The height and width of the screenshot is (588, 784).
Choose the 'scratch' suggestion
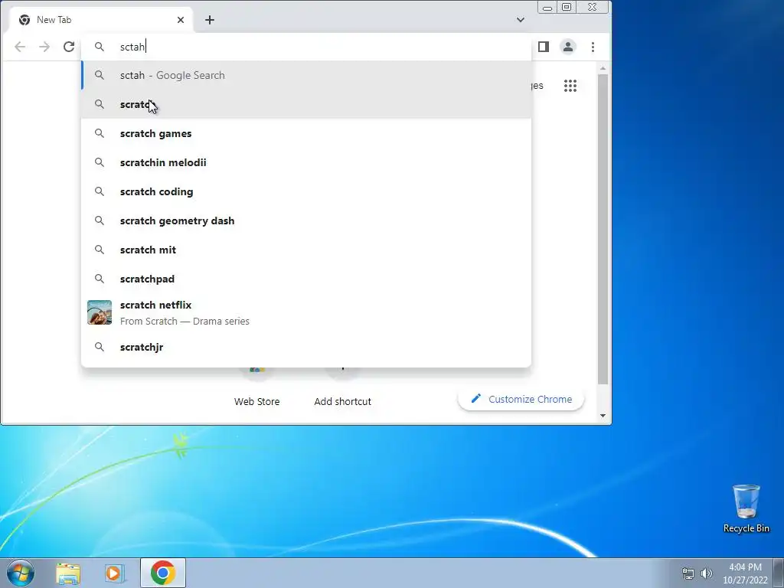pyautogui.click(x=306, y=104)
